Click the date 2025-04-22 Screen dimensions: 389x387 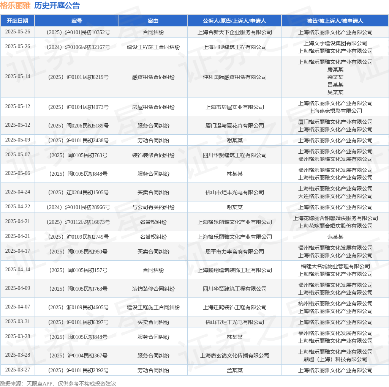[x=17, y=207]
